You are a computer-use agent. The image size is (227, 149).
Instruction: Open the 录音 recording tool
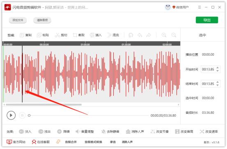(x=113, y=142)
